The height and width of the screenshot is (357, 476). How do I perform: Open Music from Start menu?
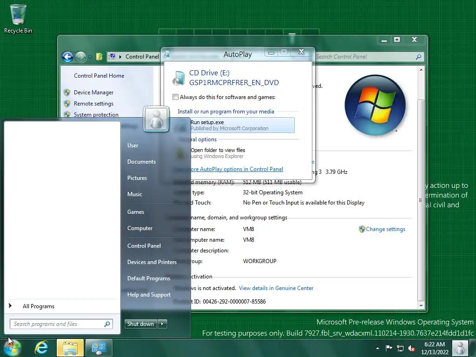[134, 194]
